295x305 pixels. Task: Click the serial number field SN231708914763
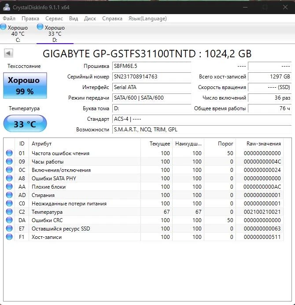[x=151, y=77]
